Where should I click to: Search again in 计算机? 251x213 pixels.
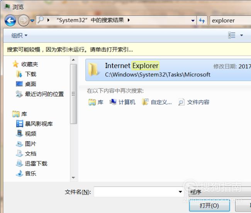pyautogui.click(x=122, y=102)
